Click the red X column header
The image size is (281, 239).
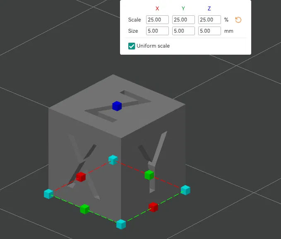coord(157,8)
